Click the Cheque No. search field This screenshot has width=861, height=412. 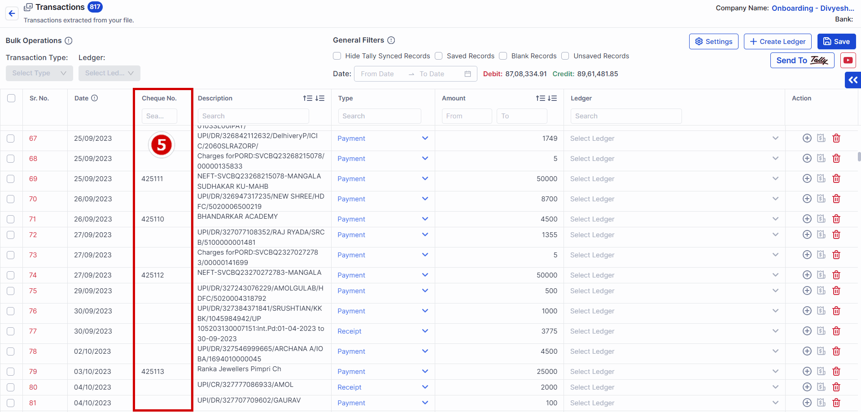click(159, 116)
